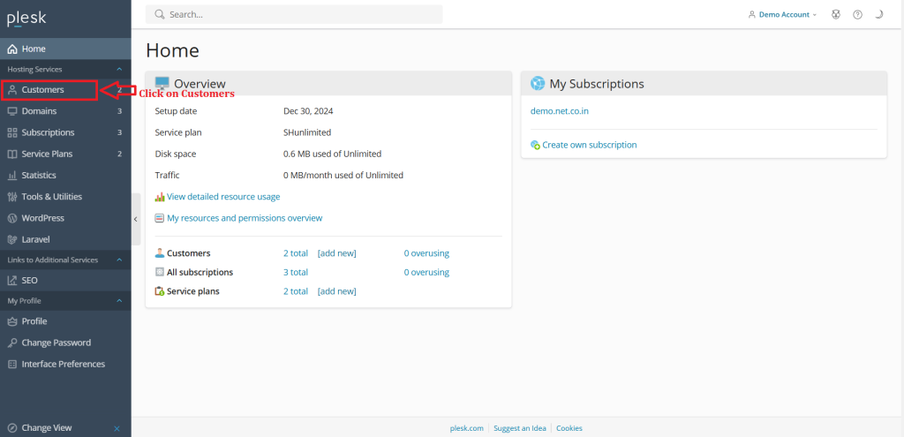Open Laravel in sidebar
Image resolution: width=904 pixels, height=437 pixels.
(x=65, y=239)
